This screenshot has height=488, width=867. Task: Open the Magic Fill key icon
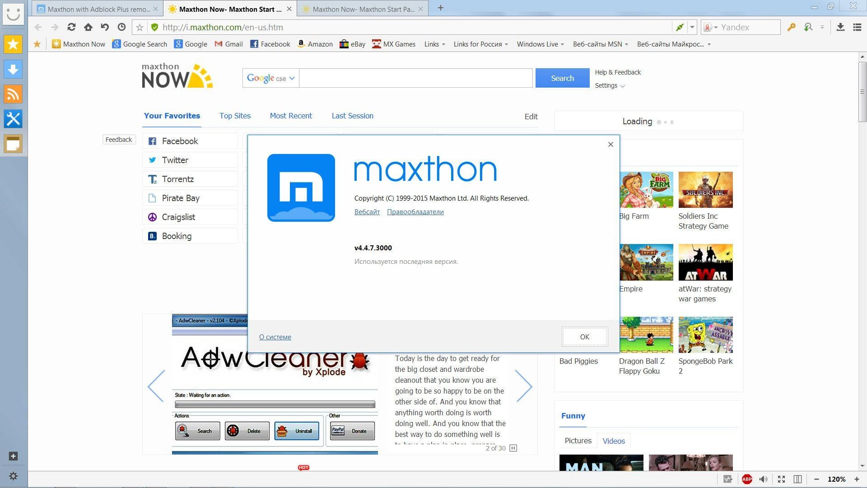[x=791, y=27]
